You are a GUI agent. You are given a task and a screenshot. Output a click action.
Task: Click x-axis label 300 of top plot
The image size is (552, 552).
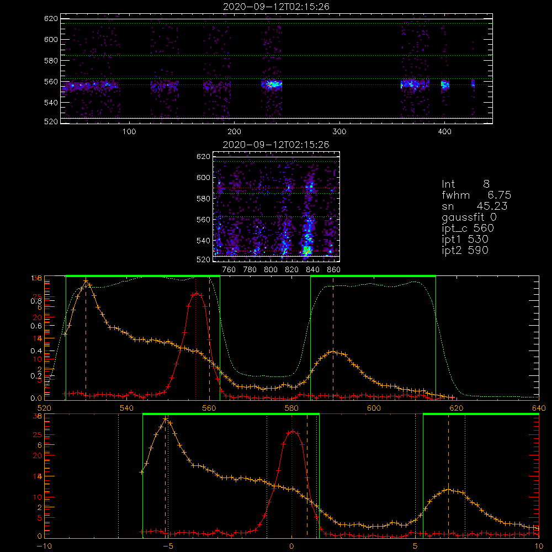(339, 132)
